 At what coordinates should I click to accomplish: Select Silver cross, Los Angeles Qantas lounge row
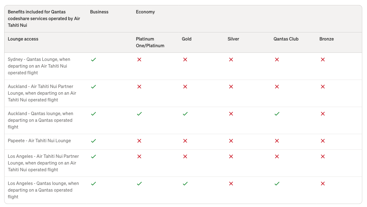(x=231, y=184)
